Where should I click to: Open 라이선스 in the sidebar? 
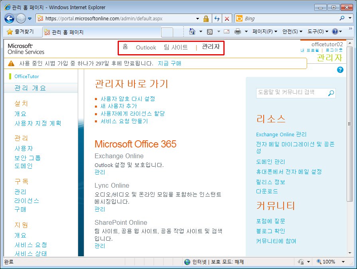27,200
